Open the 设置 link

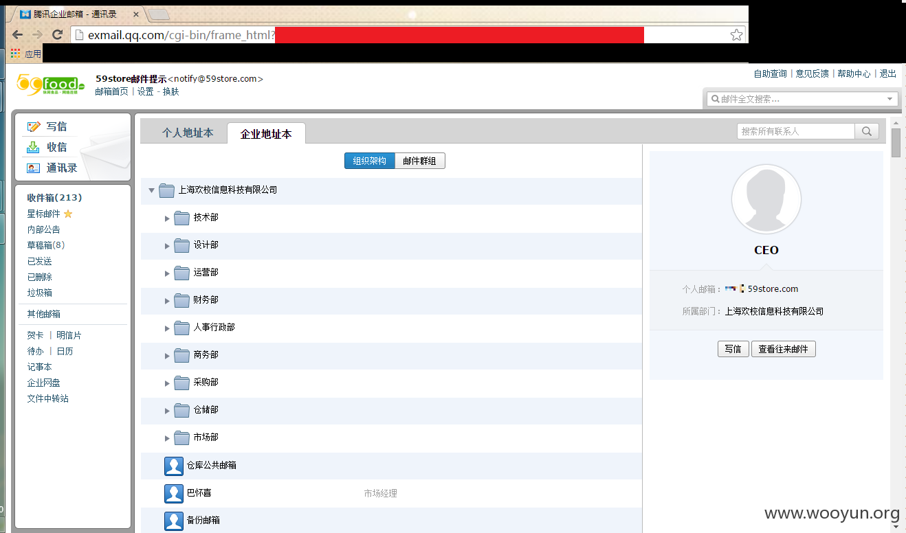(145, 91)
